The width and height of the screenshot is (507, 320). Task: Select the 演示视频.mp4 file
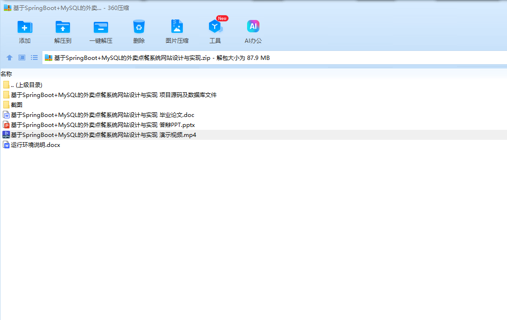pos(253,135)
